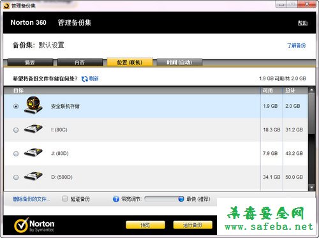Click the 50.0 GB total value
Image resolution: width=319 pixels, height=238 pixels.
pos(294,177)
